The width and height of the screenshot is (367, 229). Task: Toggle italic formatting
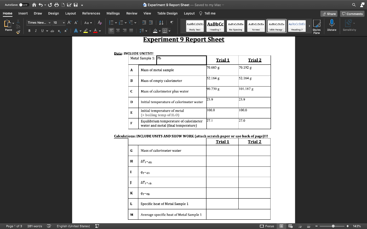point(36,31)
